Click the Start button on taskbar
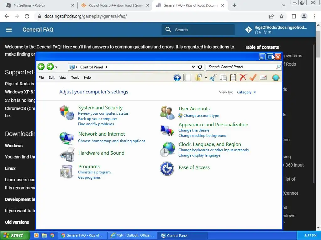The image size is (321, 240). point(14,236)
